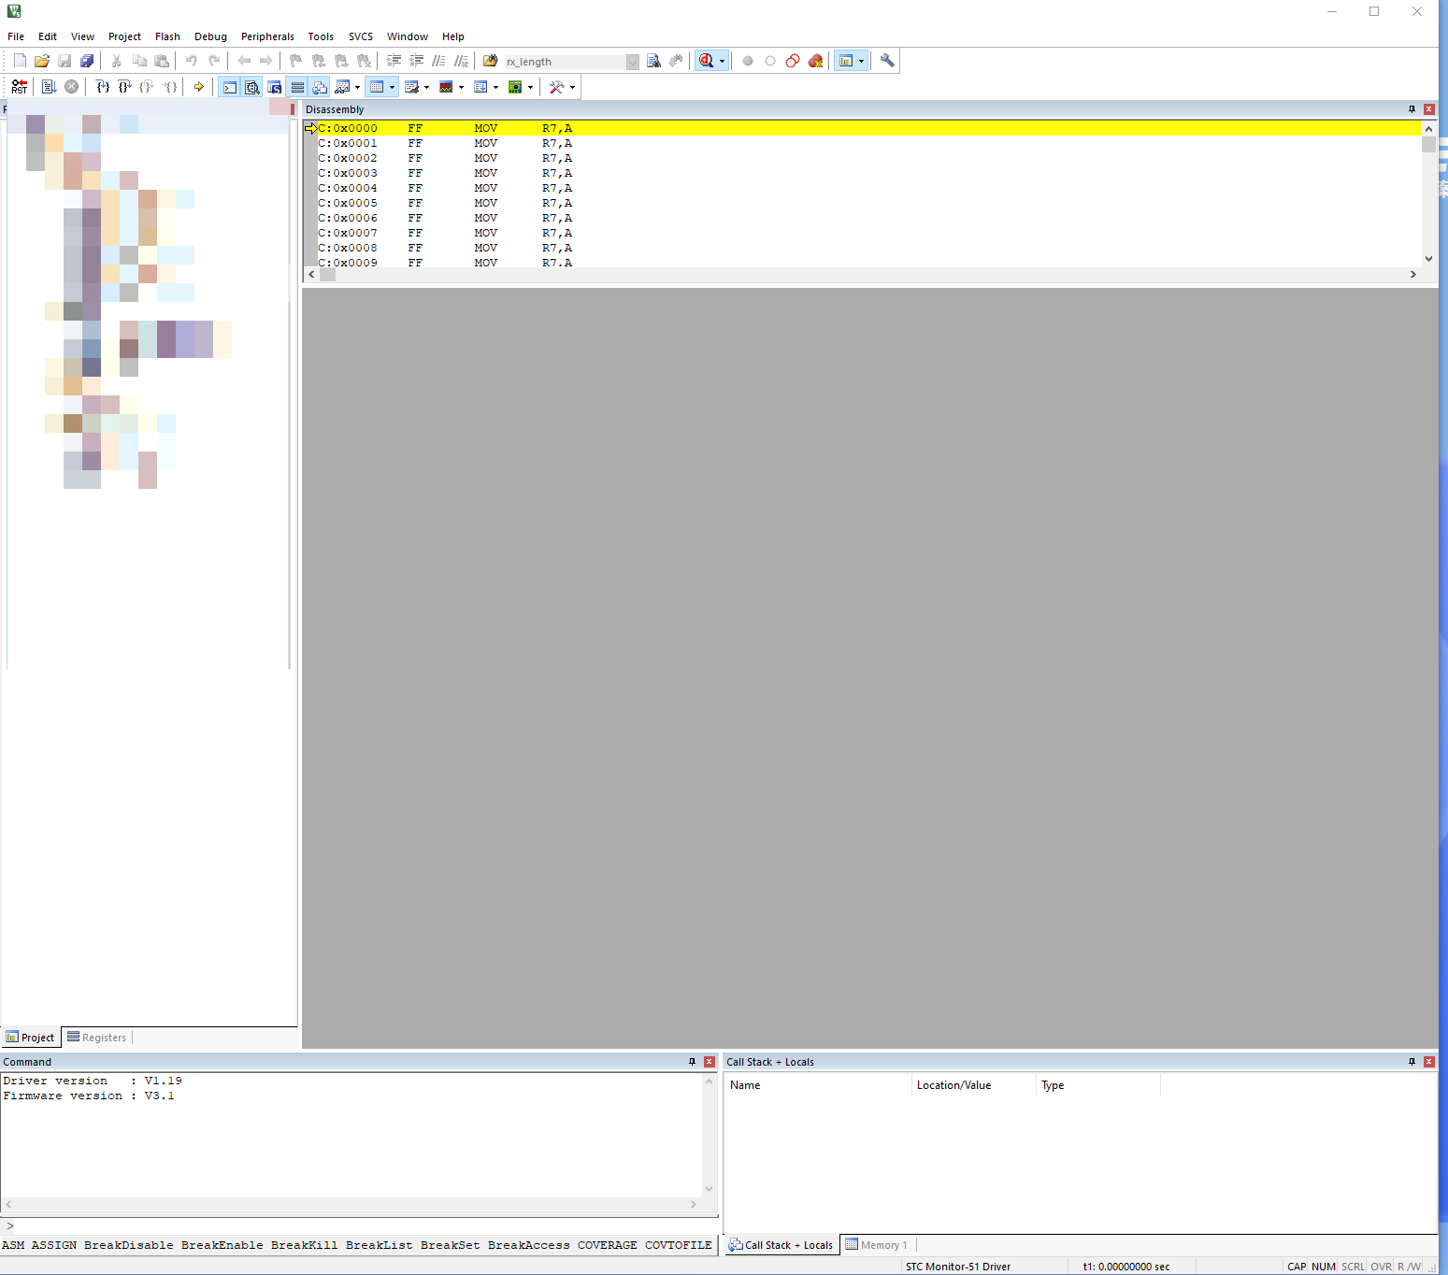Click the COVERAGE command button
1448x1275 pixels.
(x=607, y=1245)
